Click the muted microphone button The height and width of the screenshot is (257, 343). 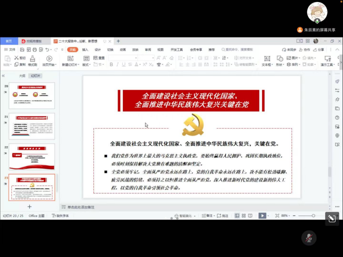[x=309, y=238]
